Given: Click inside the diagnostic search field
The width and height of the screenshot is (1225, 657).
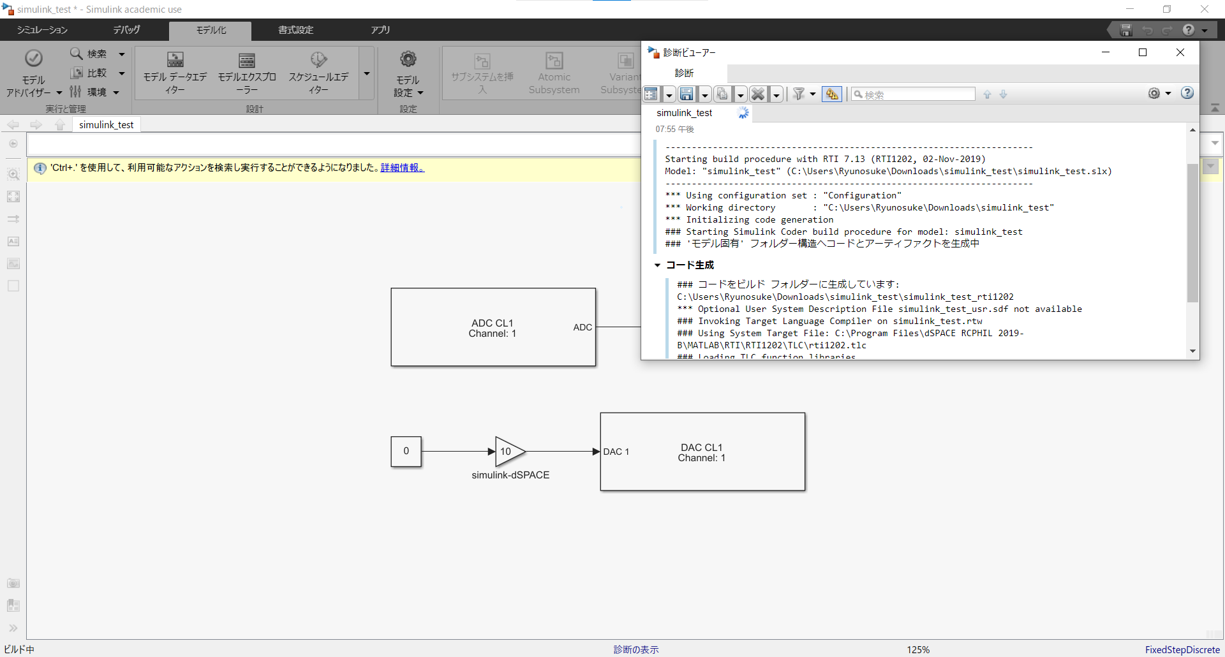Looking at the screenshot, I should [x=912, y=94].
